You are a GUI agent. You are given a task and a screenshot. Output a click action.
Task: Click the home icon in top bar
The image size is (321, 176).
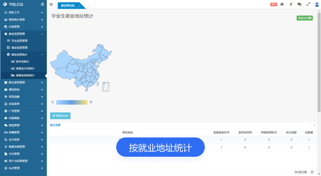point(282,4)
